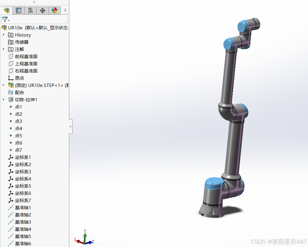308x247 pixels.
Task: Expand the History folder
Action: (4, 35)
